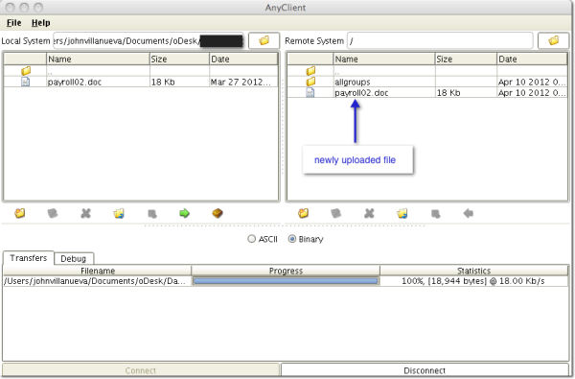Click the transfer filename /Users/johnvillanueva path
The image size is (575, 379).
[95, 281]
